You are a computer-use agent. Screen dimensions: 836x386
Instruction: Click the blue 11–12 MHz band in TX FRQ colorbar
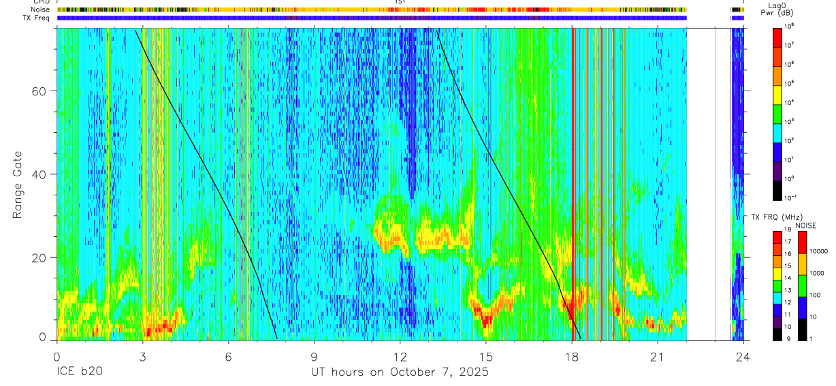tap(777, 310)
